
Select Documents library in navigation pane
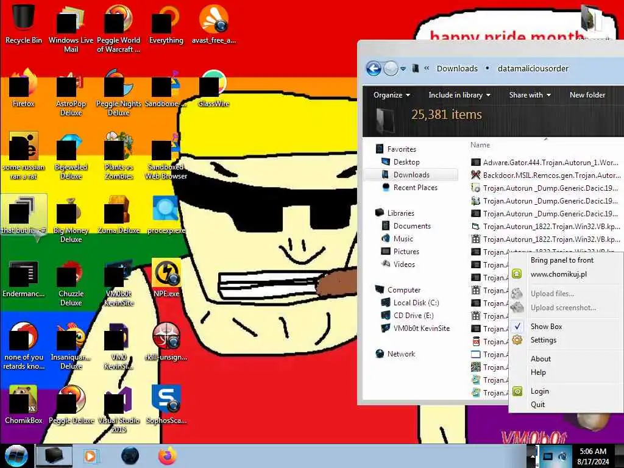[412, 226]
